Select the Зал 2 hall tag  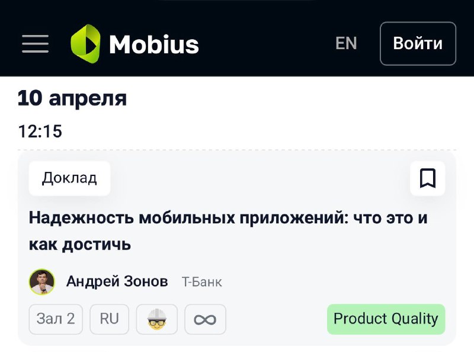[56, 319]
